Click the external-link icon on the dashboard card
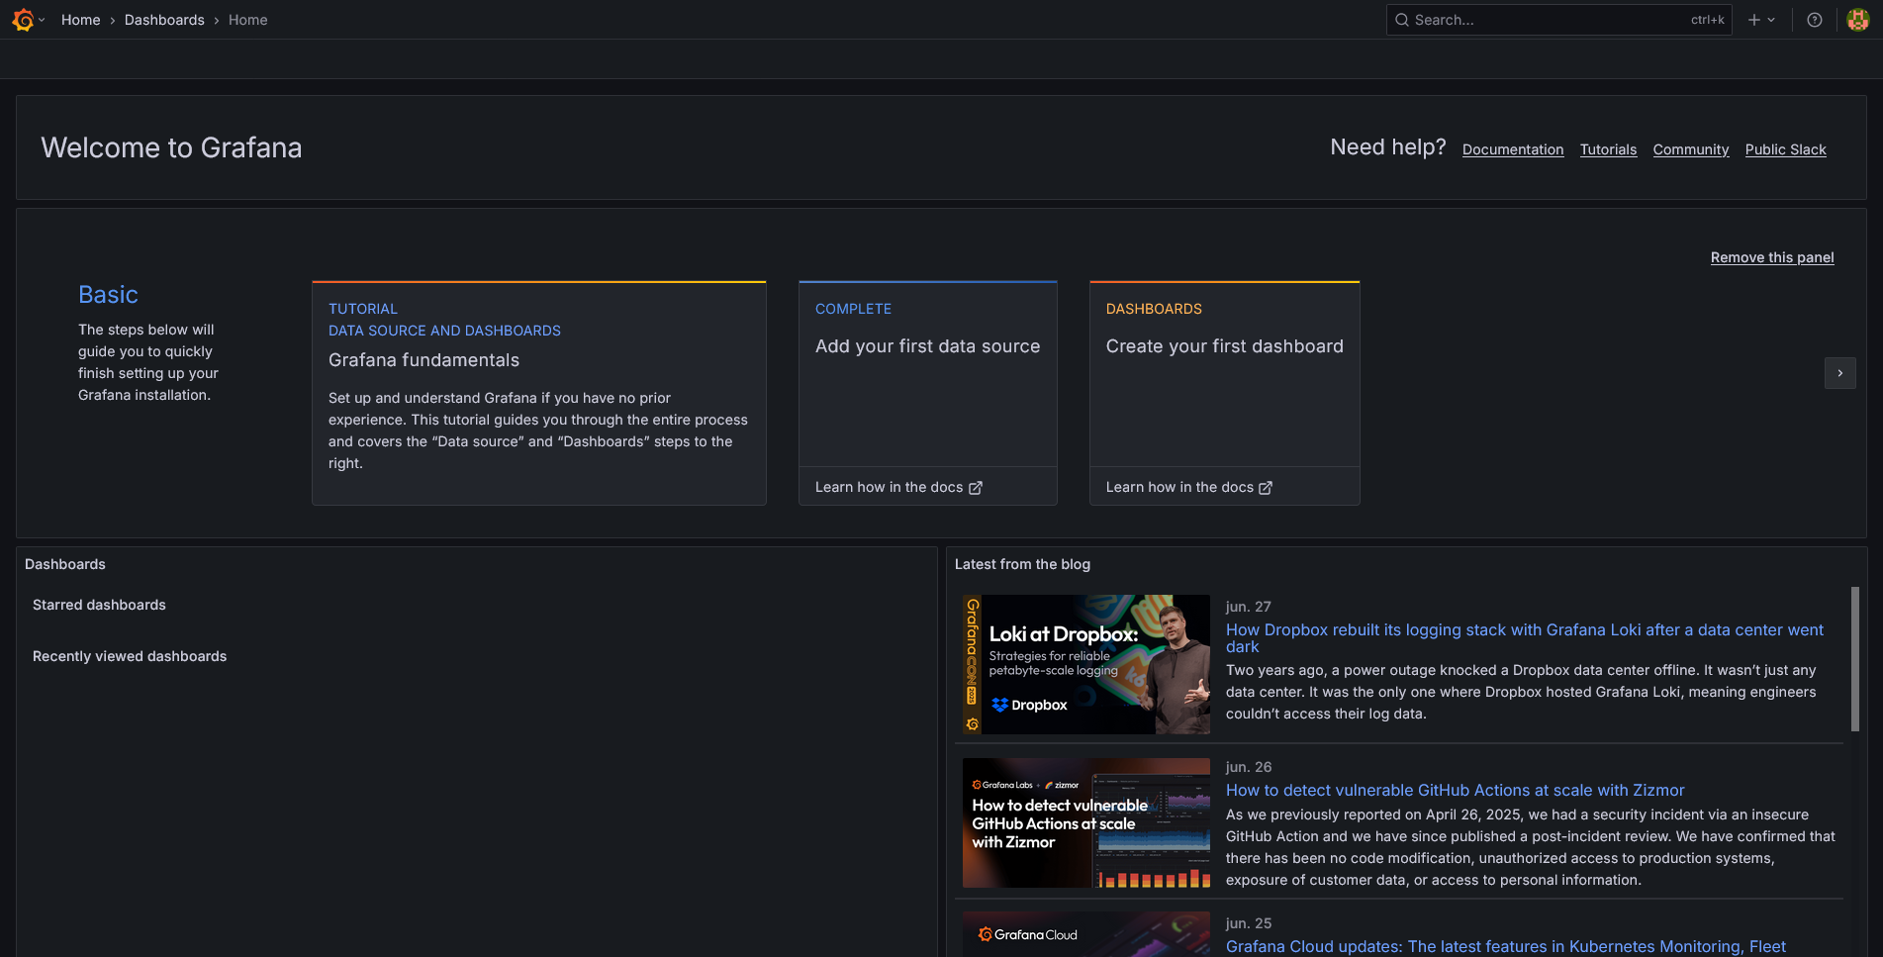This screenshot has height=957, width=1883. click(1266, 487)
